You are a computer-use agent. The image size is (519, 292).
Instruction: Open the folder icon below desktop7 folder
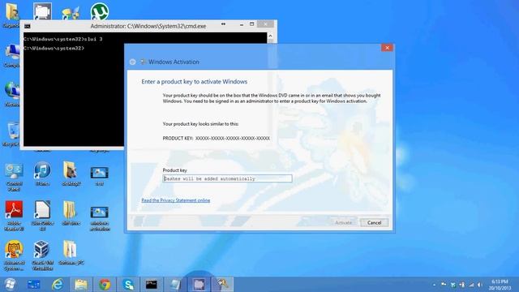(x=71, y=213)
